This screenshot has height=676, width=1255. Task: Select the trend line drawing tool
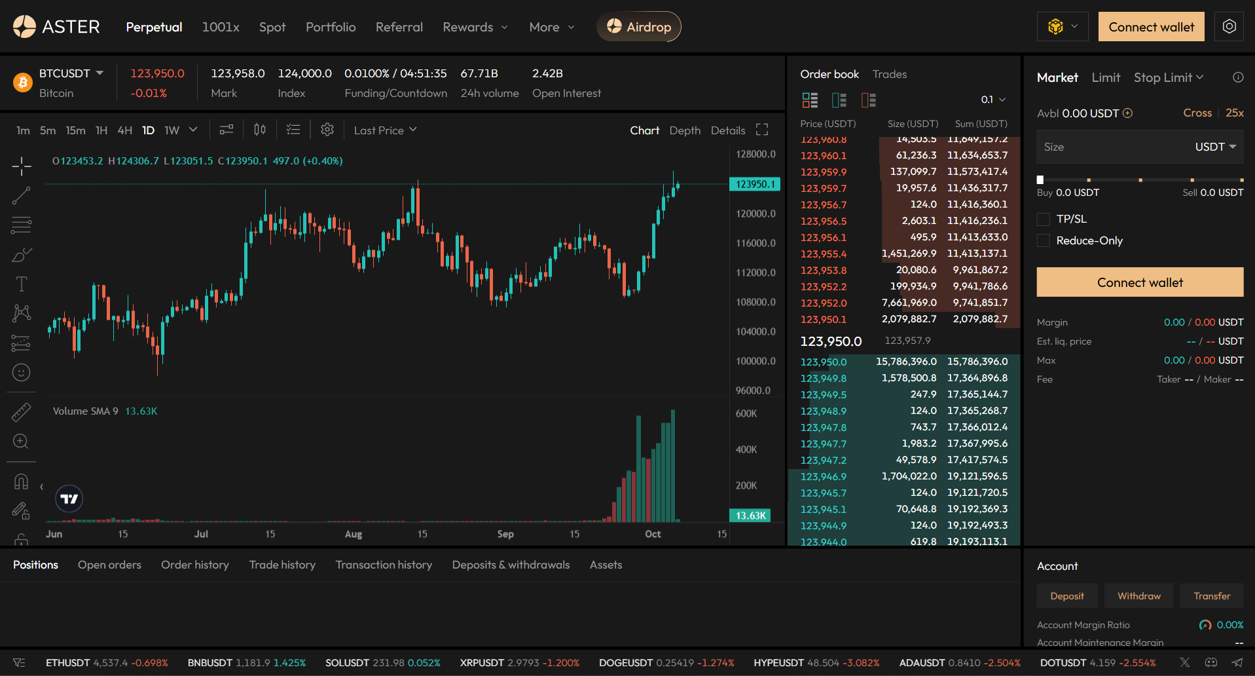tap(21, 195)
